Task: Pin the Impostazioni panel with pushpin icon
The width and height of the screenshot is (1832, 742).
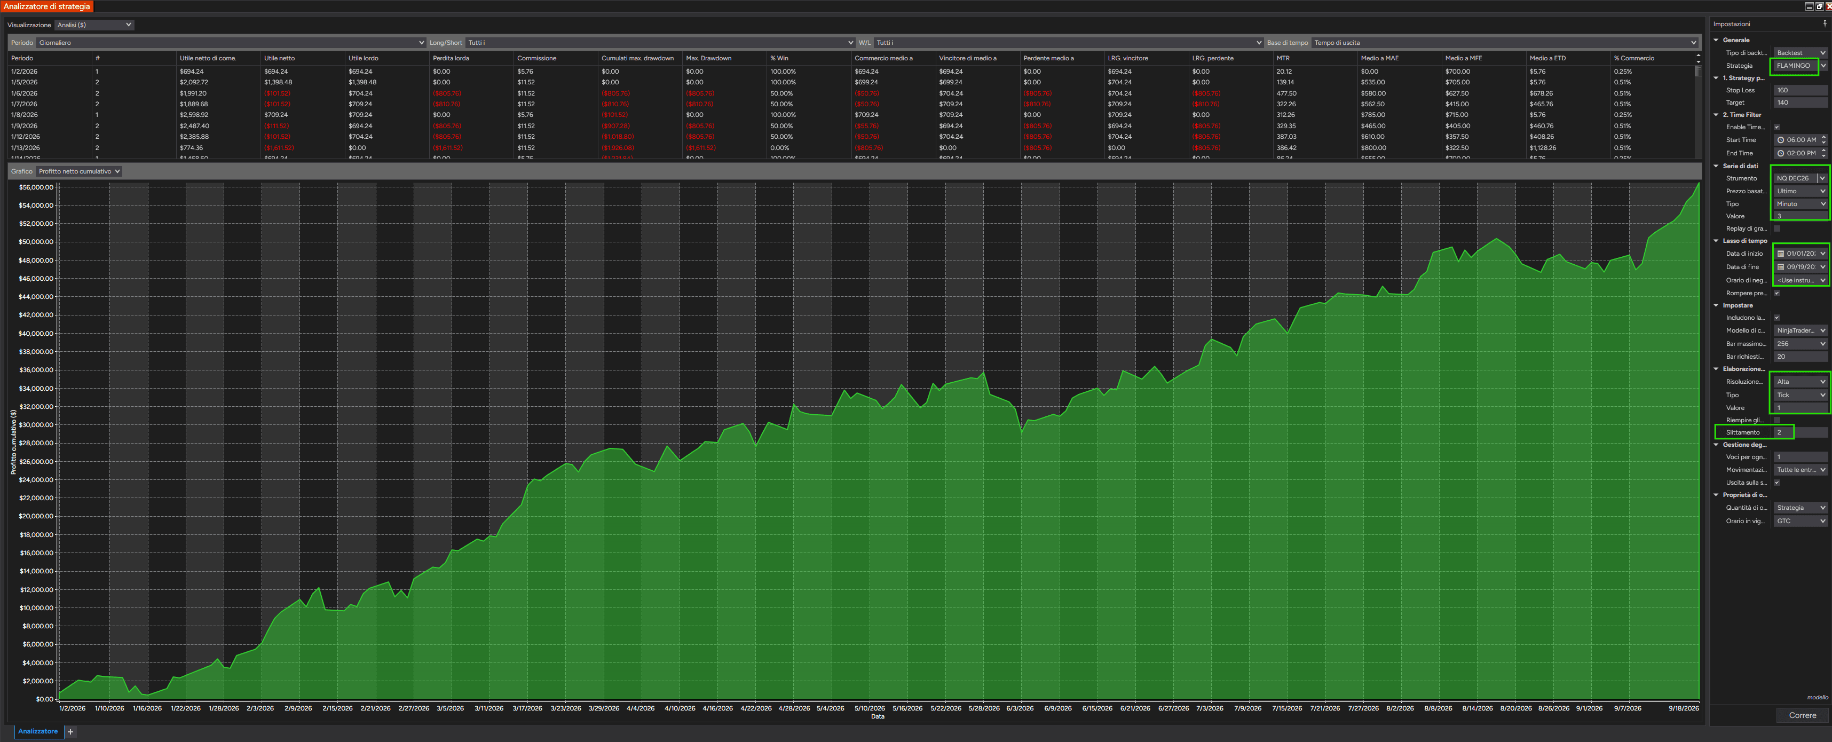Action: pos(1824,23)
